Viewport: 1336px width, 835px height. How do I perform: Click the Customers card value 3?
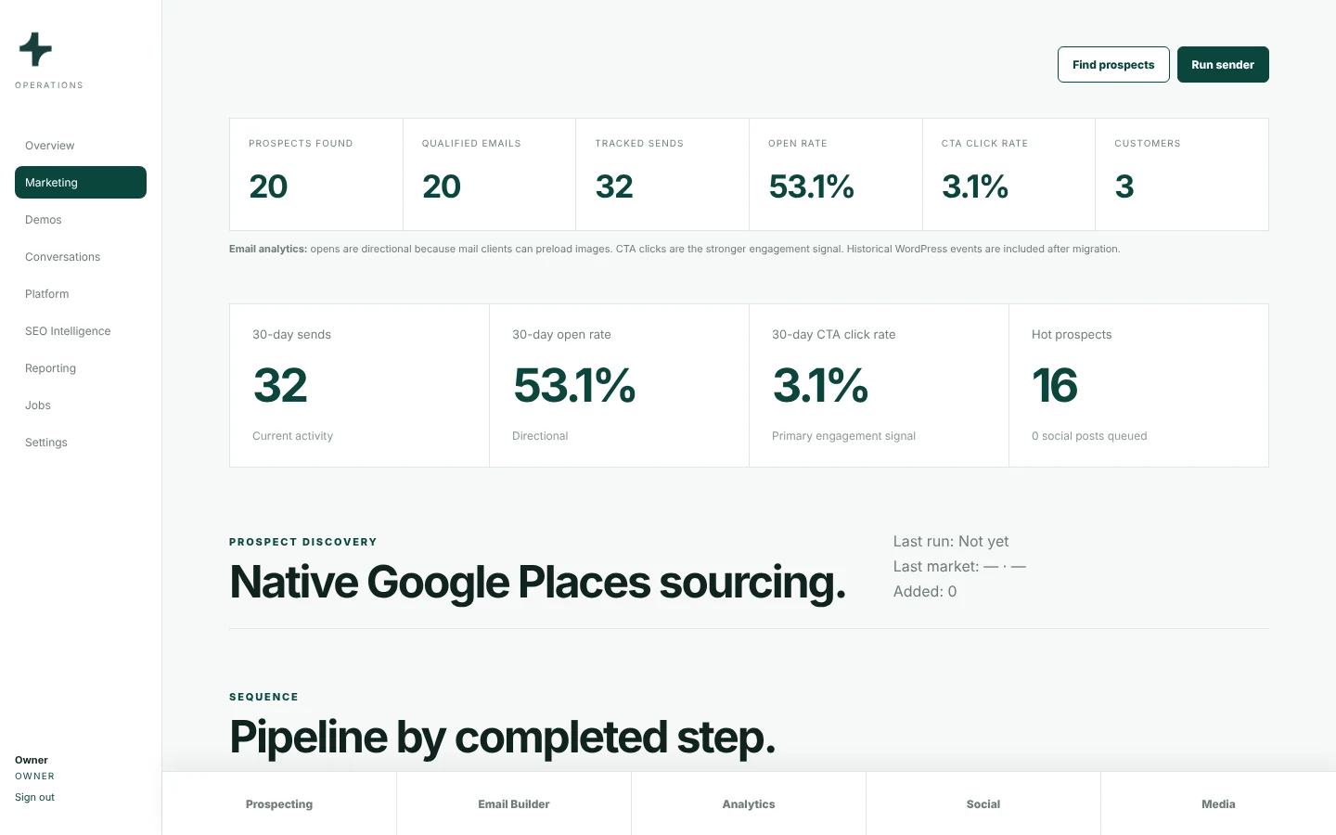click(x=1124, y=186)
